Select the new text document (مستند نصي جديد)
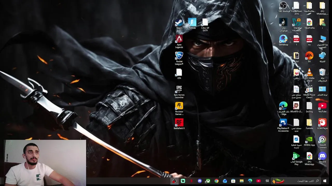 [296, 126]
